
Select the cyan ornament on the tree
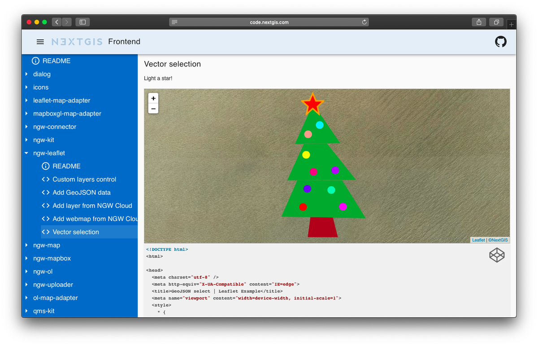[320, 125]
